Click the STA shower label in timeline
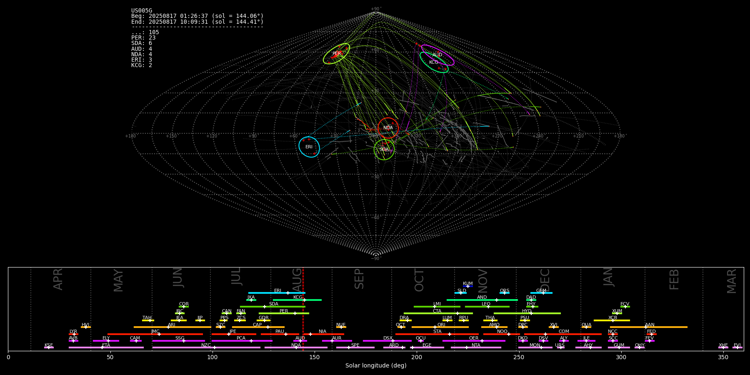The width and height of the screenshot is (750, 375). click(437, 332)
